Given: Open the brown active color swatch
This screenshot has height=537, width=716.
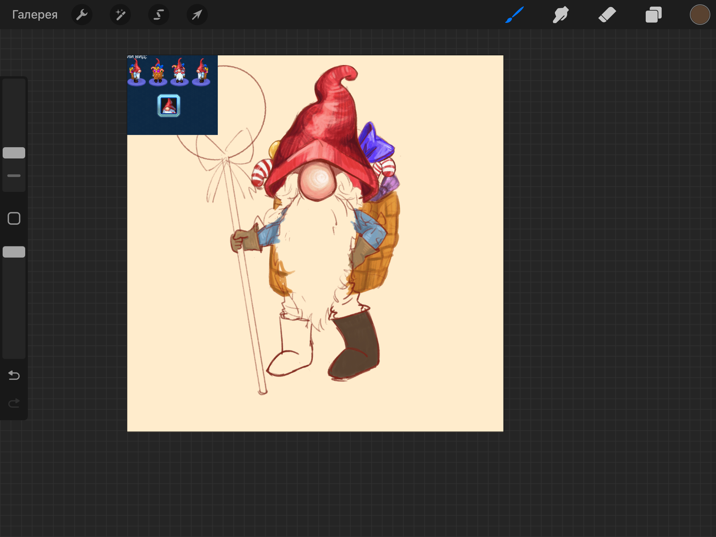Looking at the screenshot, I should (700, 15).
